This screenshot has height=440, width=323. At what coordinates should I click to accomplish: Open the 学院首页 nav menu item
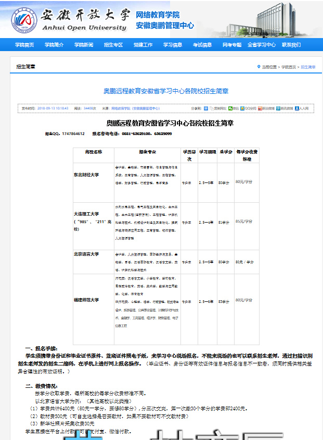24,45
